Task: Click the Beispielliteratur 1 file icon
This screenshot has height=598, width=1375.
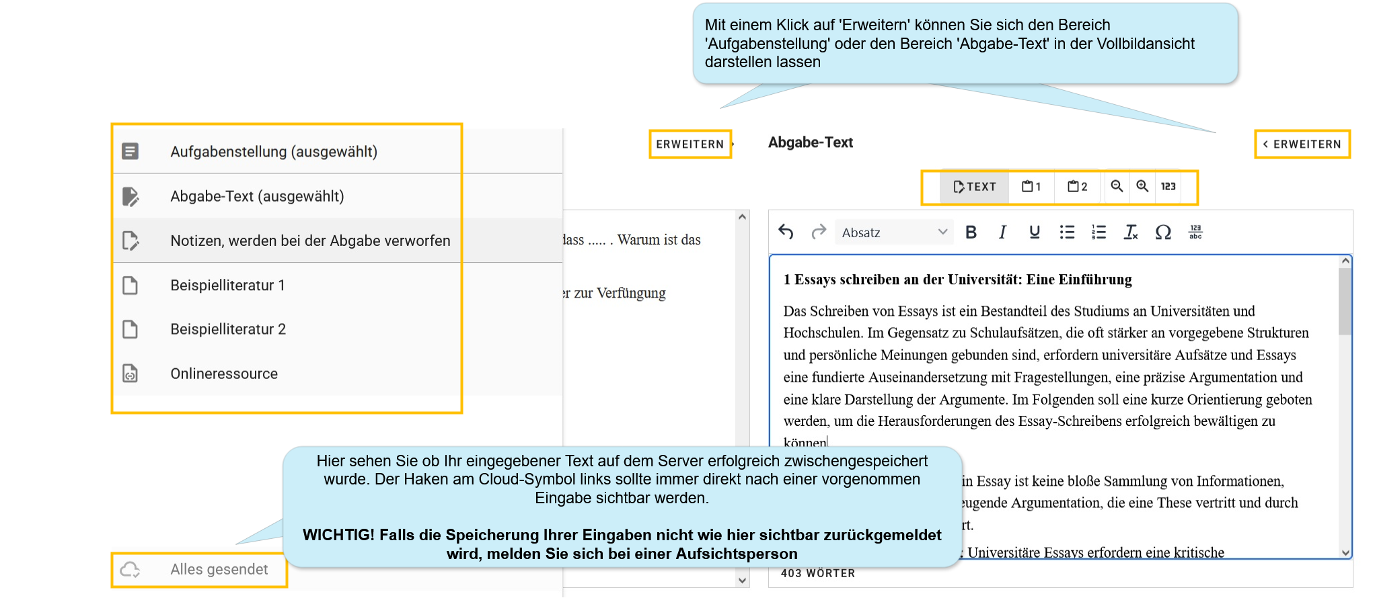Action: pos(131,286)
